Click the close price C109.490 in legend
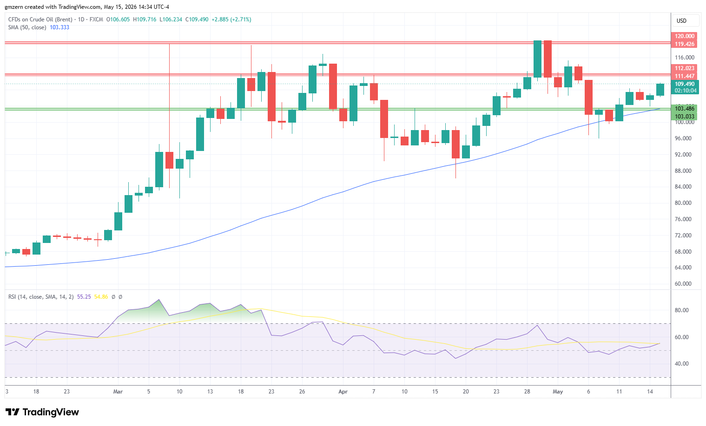 coord(197,20)
